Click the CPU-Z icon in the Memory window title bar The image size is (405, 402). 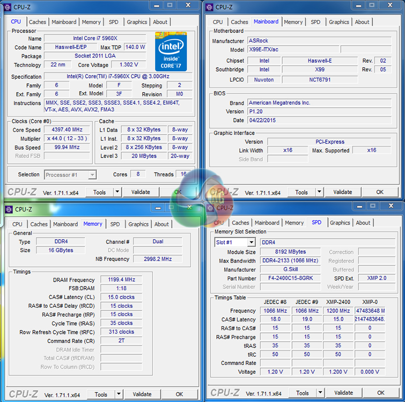8,209
